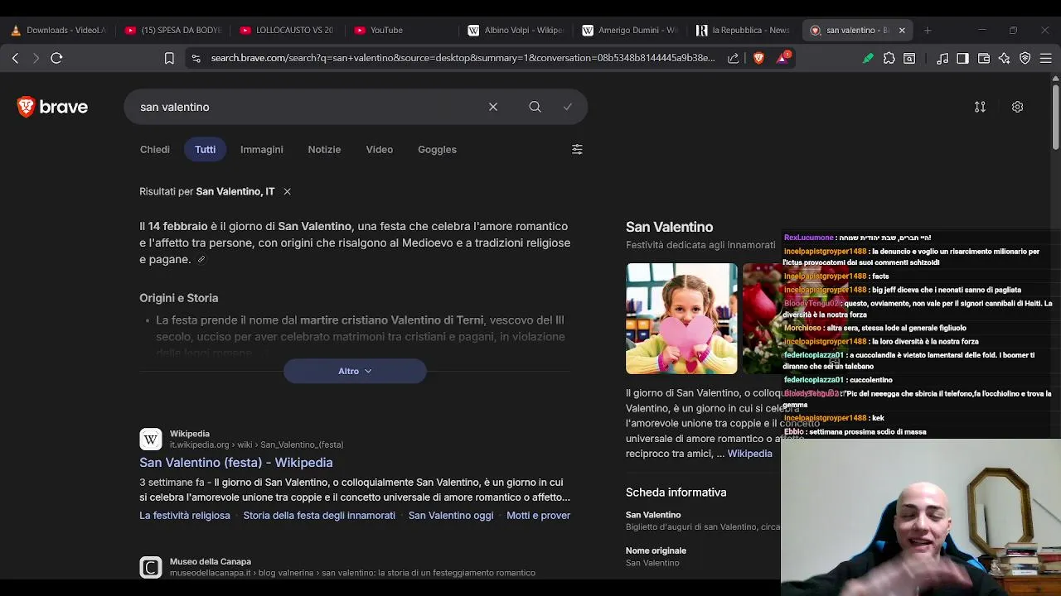The image size is (1061, 596).
Task: Open La festività religiosa sublink
Action: pyautogui.click(x=185, y=515)
